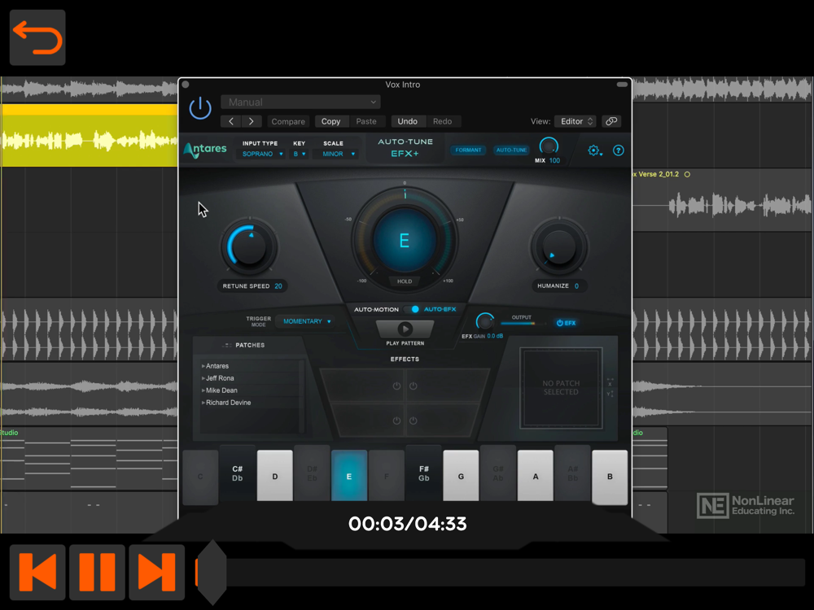Click the EFX output level meter
Image resolution: width=814 pixels, height=610 pixels.
(x=523, y=324)
